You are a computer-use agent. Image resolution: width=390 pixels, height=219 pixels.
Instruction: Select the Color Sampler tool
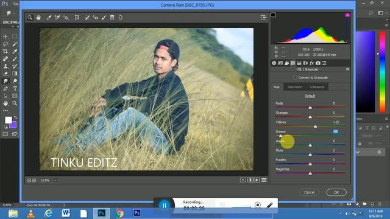click(x=57, y=18)
